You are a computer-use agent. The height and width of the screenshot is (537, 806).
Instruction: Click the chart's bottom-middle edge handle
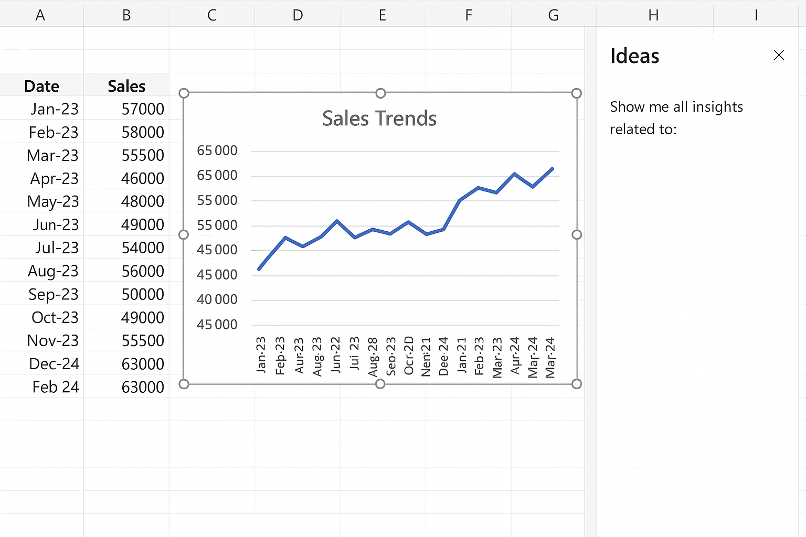pos(380,384)
